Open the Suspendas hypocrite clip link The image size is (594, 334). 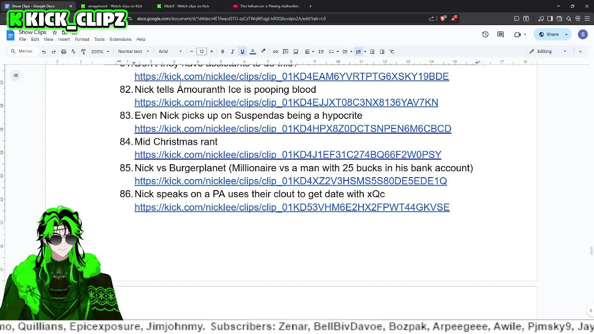coord(293,128)
